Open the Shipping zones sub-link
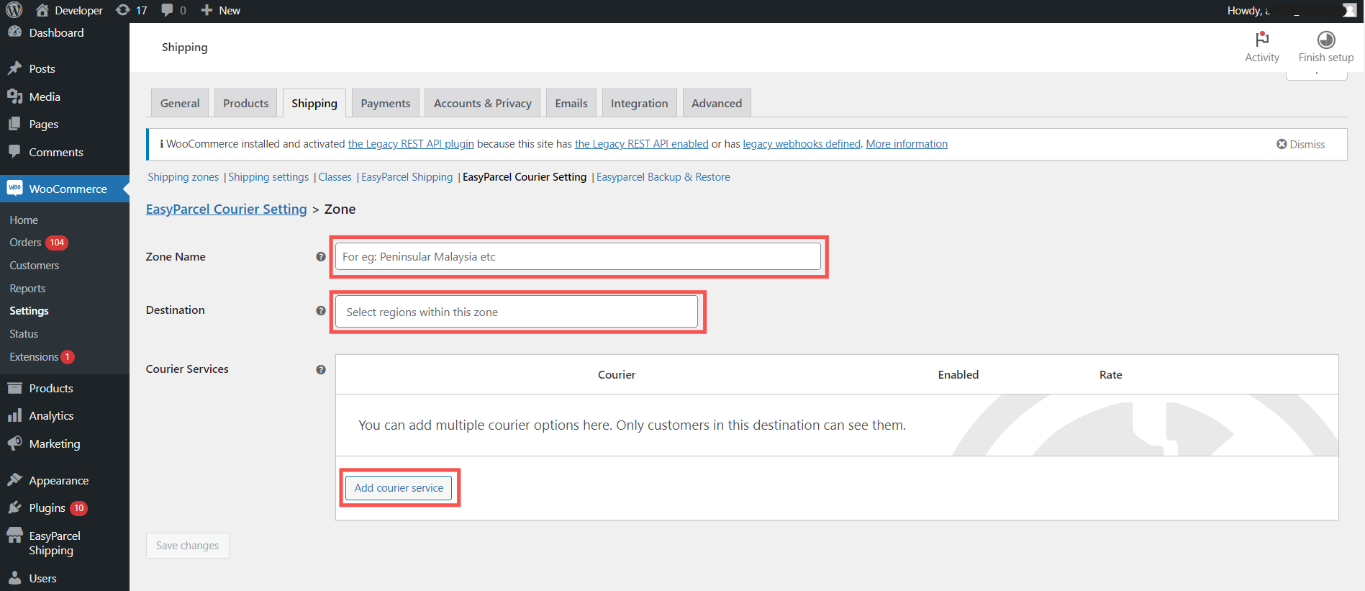The width and height of the screenshot is (1365, 591). click(183, 177)
